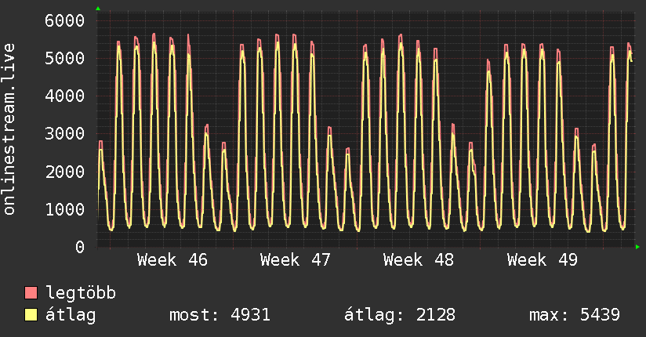Click the 2000 y-axis label
Image resolution: width=646 pixels, height=337 pixels.
[x=65, y=172]
